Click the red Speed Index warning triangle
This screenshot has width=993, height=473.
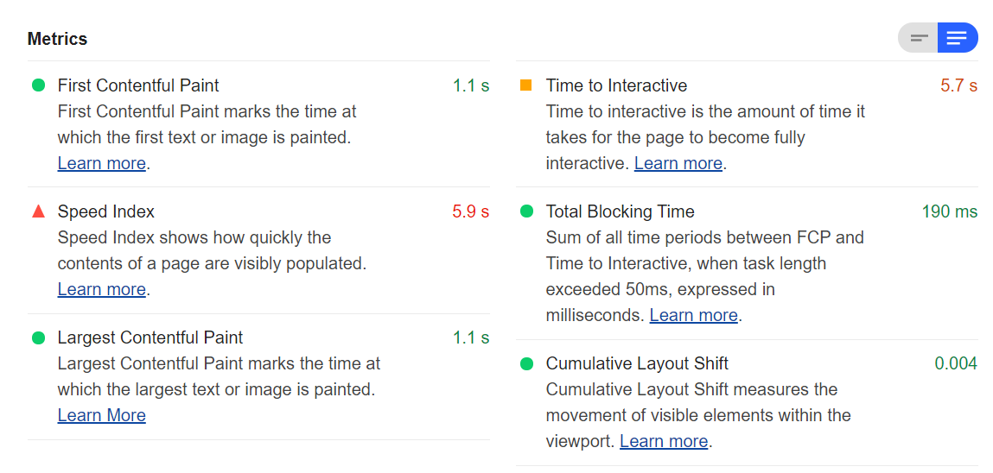38,211
